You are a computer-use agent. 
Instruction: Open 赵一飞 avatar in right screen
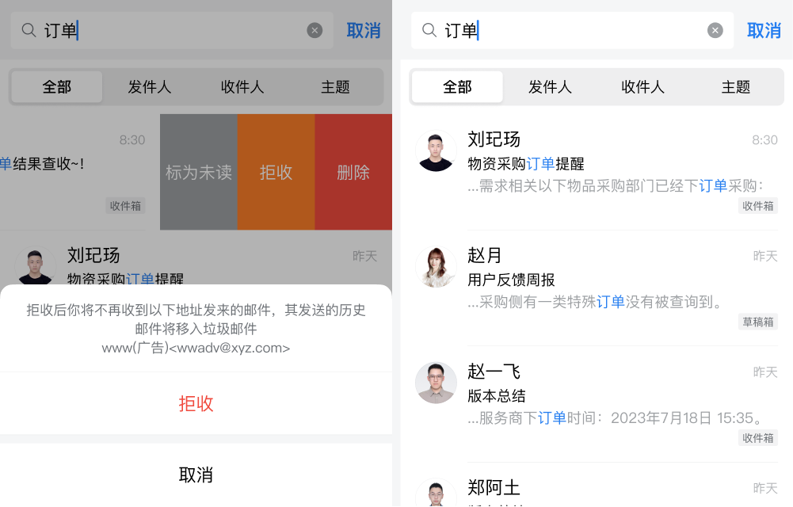436,383
